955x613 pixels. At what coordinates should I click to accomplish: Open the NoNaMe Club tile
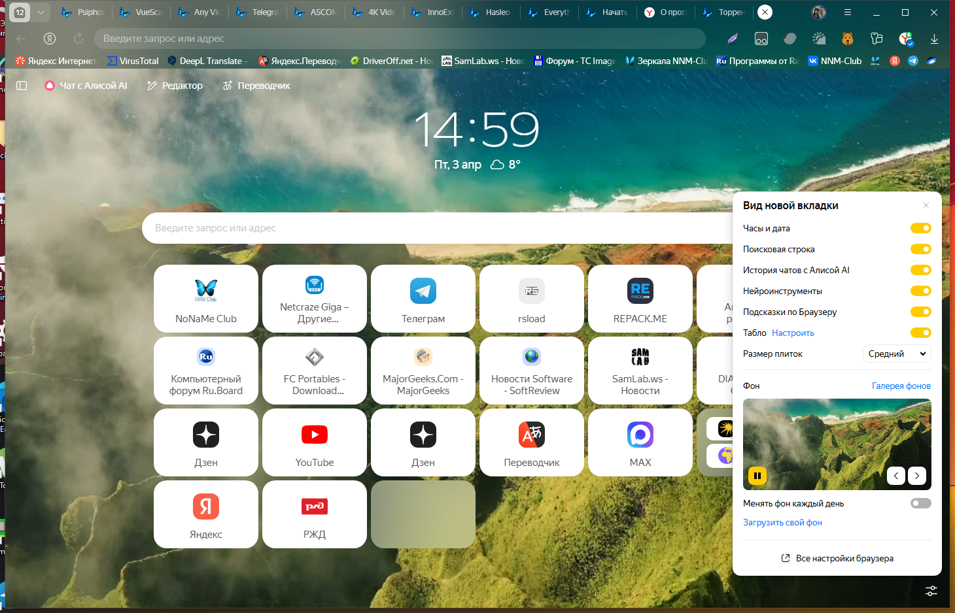click(x=206, y=299)
